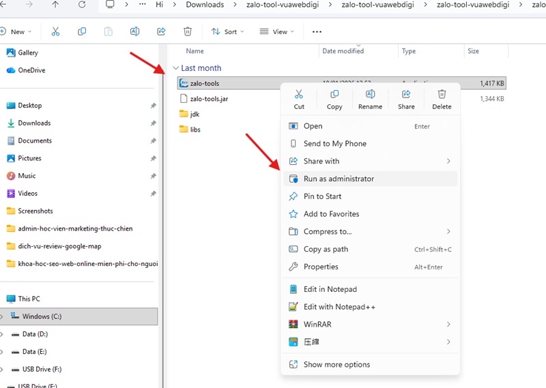Open the breadcrumb ellipsis in the address bar

tap(143, 5)
